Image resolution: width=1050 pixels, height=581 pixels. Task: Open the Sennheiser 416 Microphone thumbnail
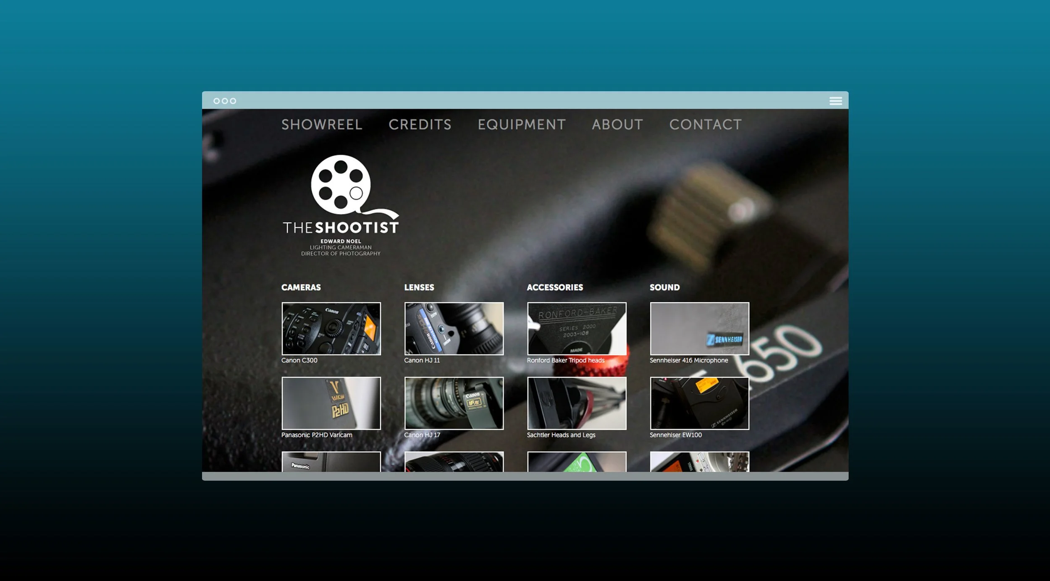pos(699,328)
